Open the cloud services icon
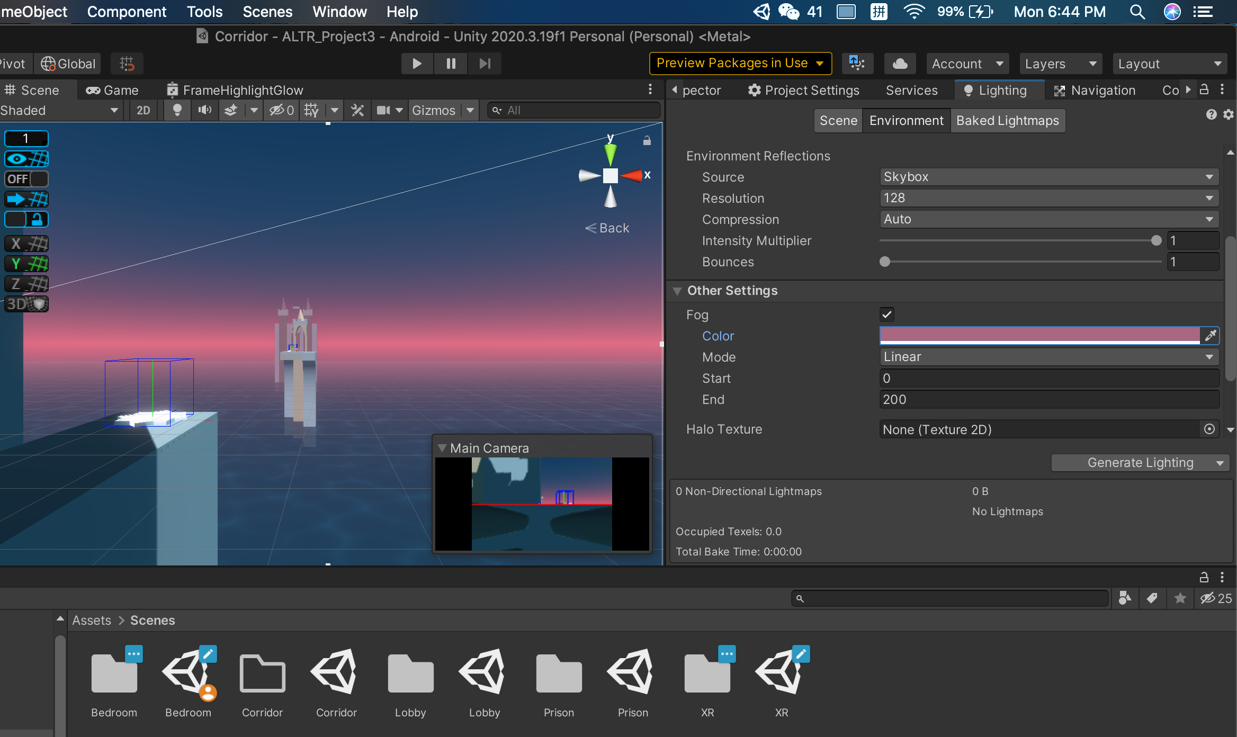This screenshot has width=1237, height=737. (900, 64)
